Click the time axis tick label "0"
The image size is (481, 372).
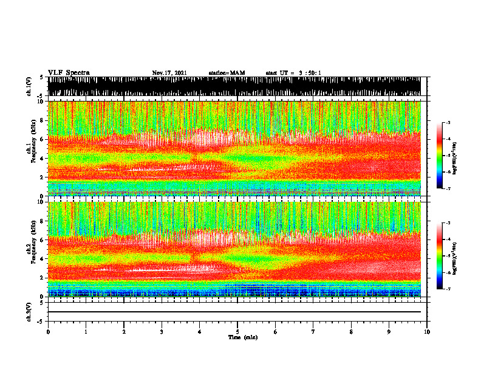pyautogui.click(x=48, y=332)
